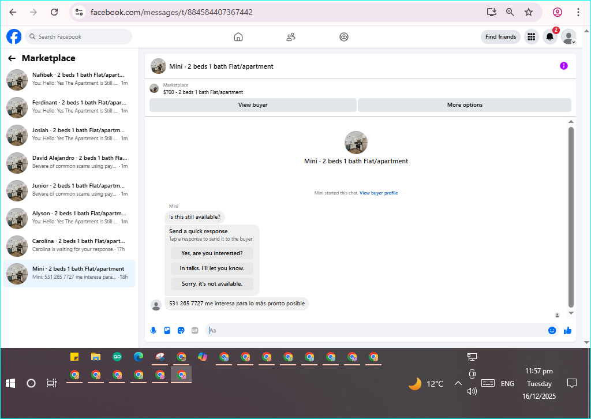Viewport: 591px width, 419px height.
Task: Click '$700 - 2 beds 1 bath Flat/apartment' listing text
Action: [x=203, y=92]
